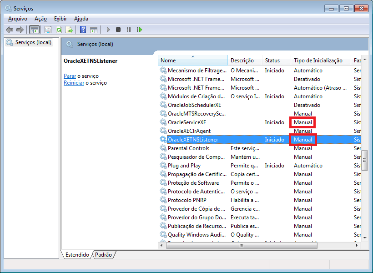
Task: Click the Reiniciar service link
Action: 74,83
